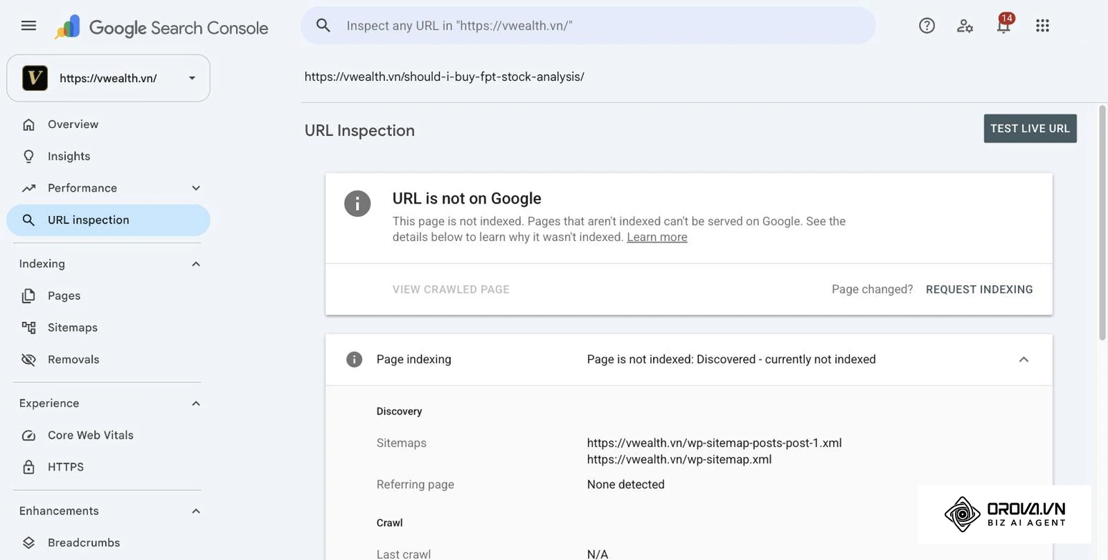
Task: Open Overview in the sidebar
Action: (108, 125)
